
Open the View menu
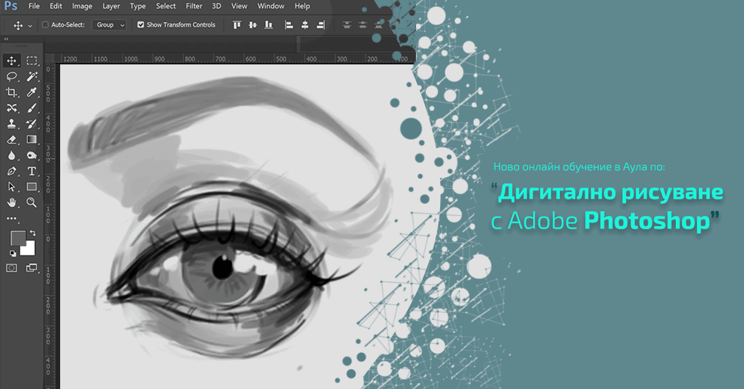coord(239,6)
